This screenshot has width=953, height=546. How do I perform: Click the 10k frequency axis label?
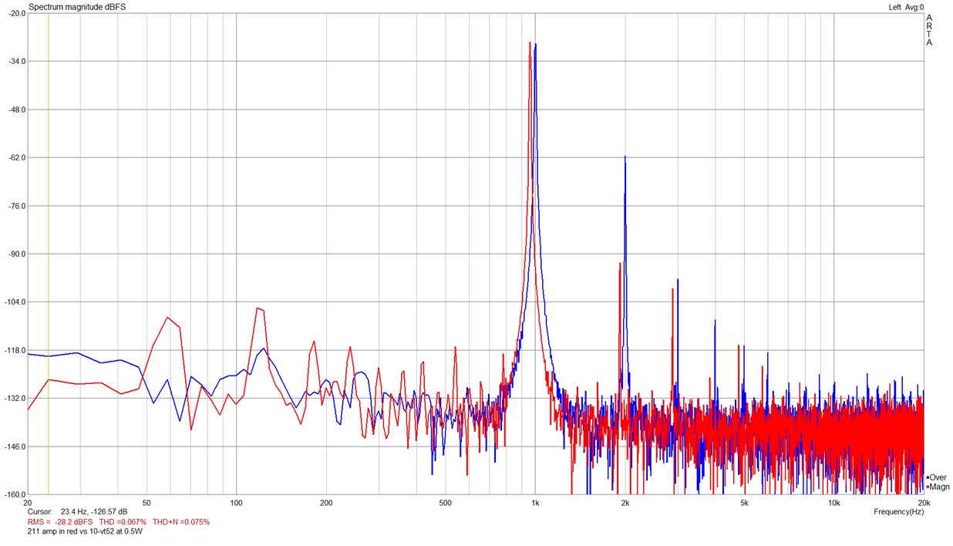[x=834, y=502]
